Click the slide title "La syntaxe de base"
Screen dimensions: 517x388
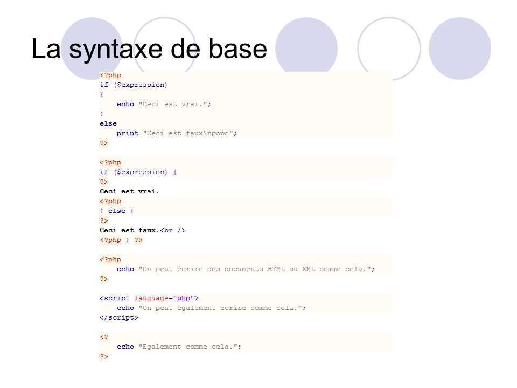(149, 49)
